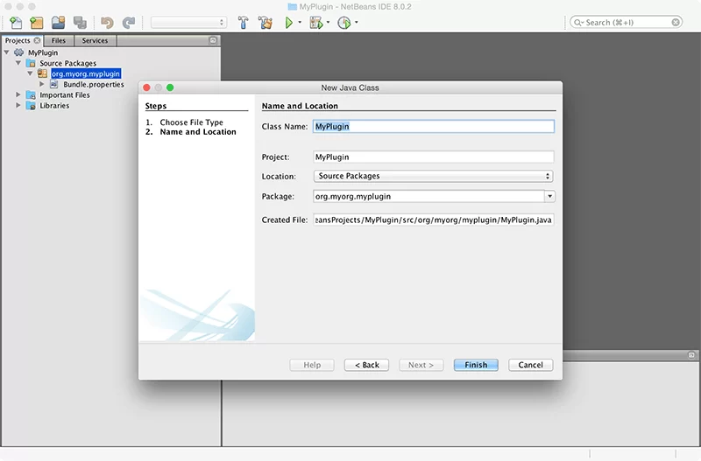Click the New Project toolbar icon
The image size is (701, 461).
click(x=36, y=23)
